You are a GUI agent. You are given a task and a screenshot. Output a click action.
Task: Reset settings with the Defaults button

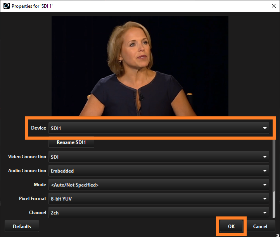[22, 227]
